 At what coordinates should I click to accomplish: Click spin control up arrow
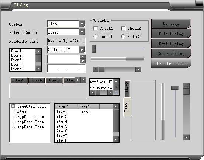click(x=83, y=57)
